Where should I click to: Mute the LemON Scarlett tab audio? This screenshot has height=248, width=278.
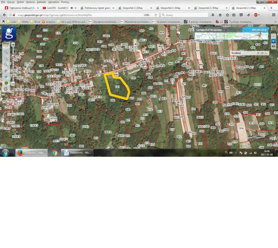click(72, 8)
